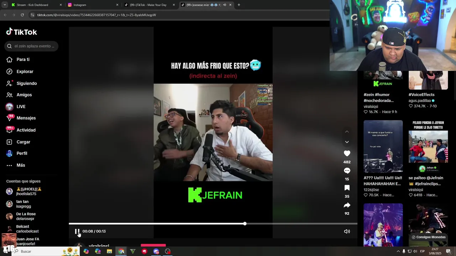This screenshot has height=256, width=456.
Task: Go forward in browser
Action: 14,15
